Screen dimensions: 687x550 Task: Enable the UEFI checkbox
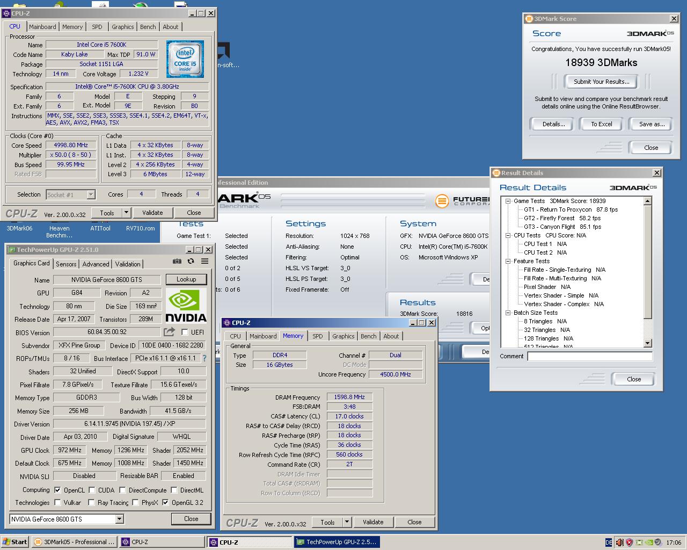coord(185,332)
